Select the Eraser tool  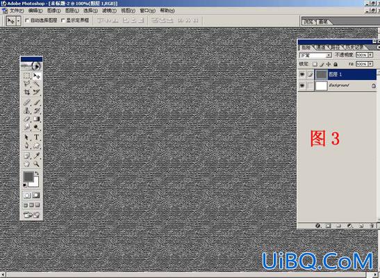26,119
